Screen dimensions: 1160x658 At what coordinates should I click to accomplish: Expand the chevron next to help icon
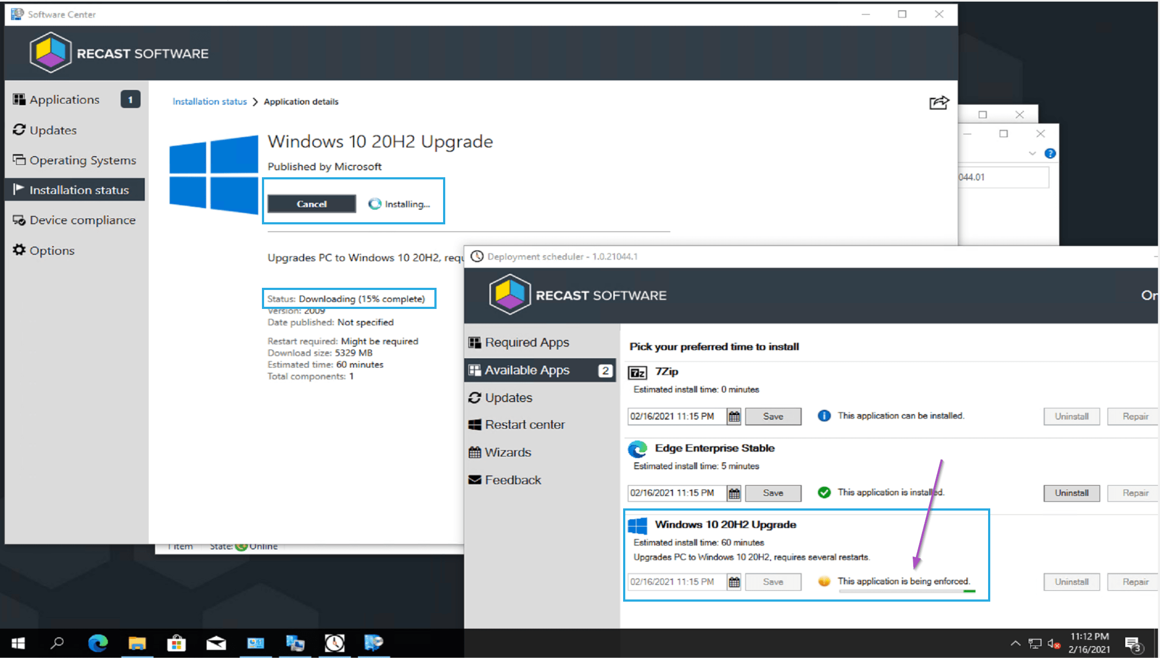point(1032,153)
